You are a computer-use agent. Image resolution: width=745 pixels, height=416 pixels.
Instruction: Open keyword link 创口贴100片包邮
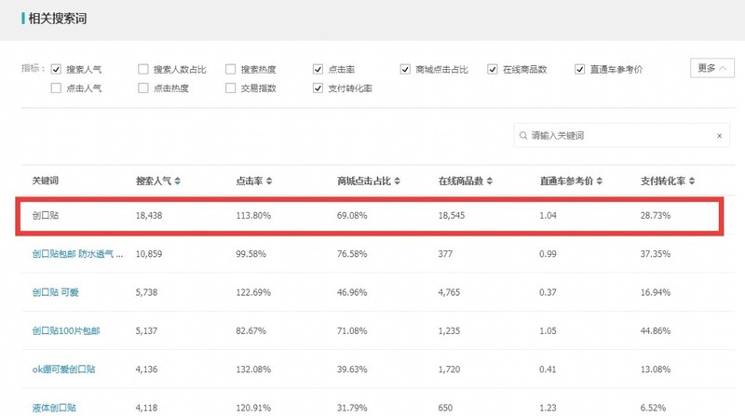66,331
